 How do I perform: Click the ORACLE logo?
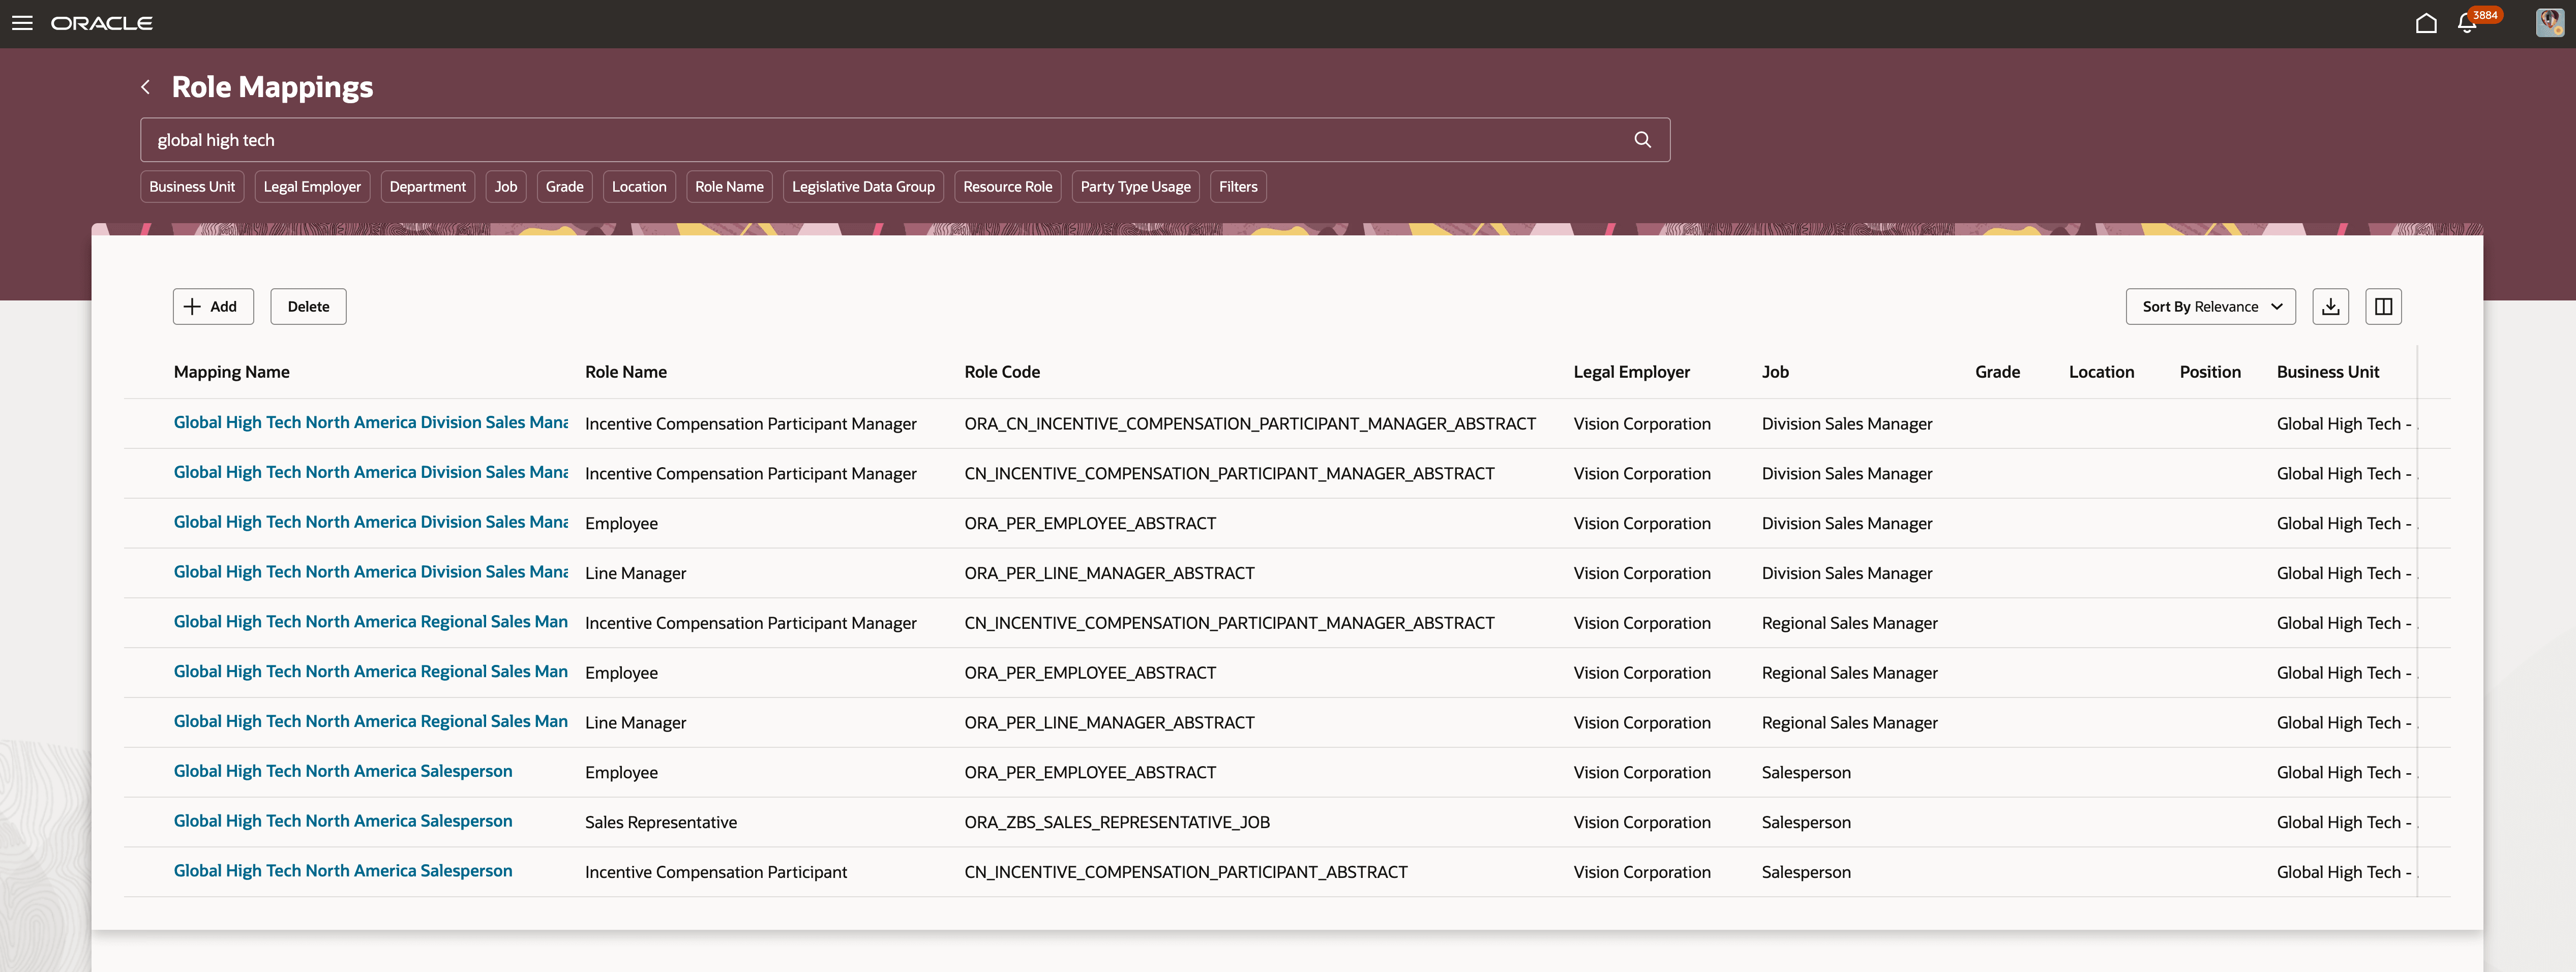[102, 22]
